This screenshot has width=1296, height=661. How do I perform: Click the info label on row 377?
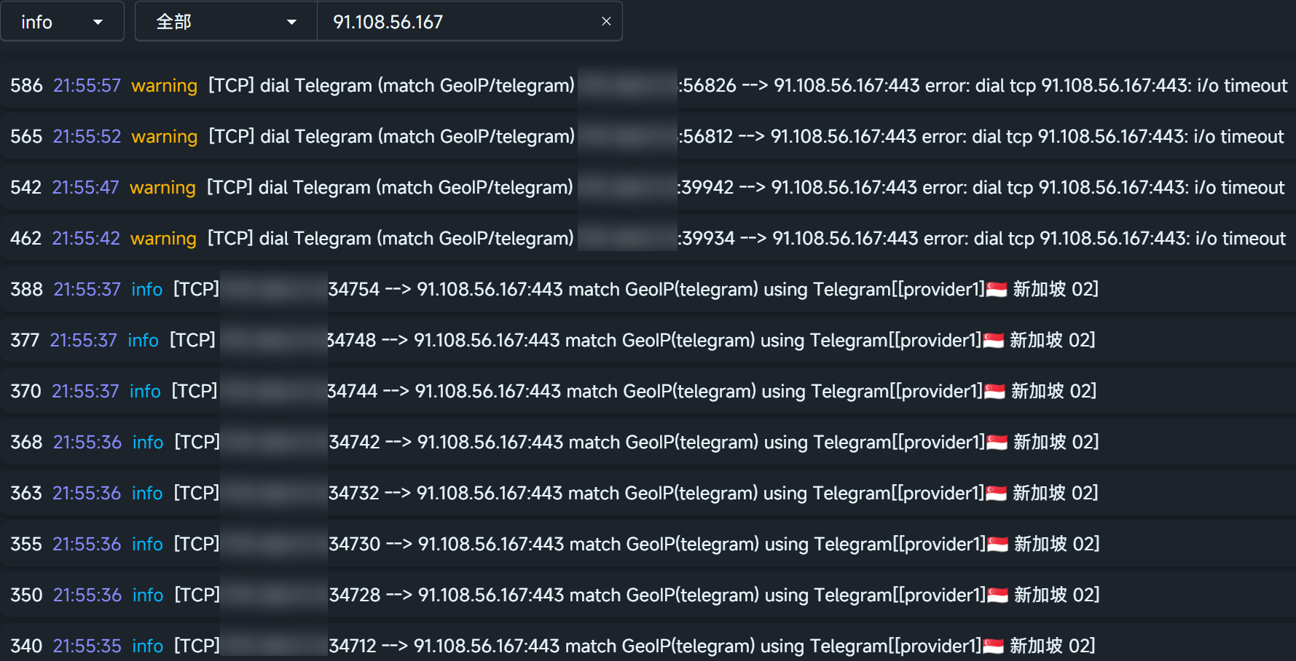point(143,340)
